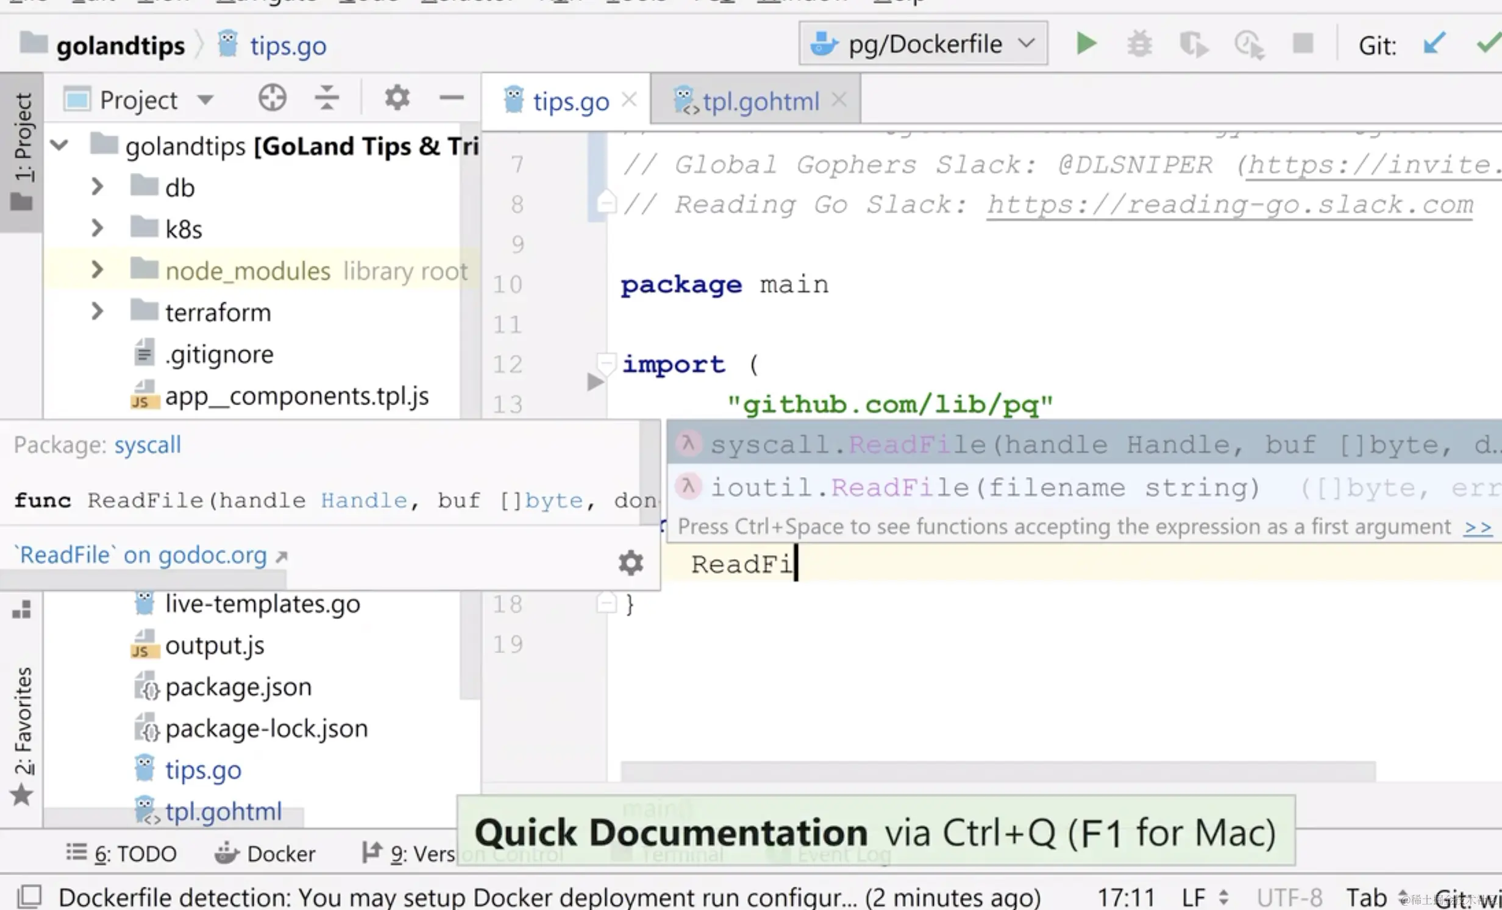The height and width of the screenshot is (910, 1502).
Task: Click the Stop square button
Action: (x=1303, y=44)
